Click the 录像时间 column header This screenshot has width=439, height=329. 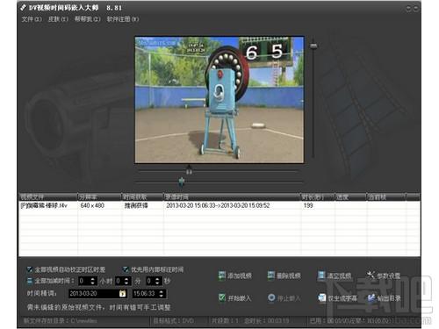point(232,197)
